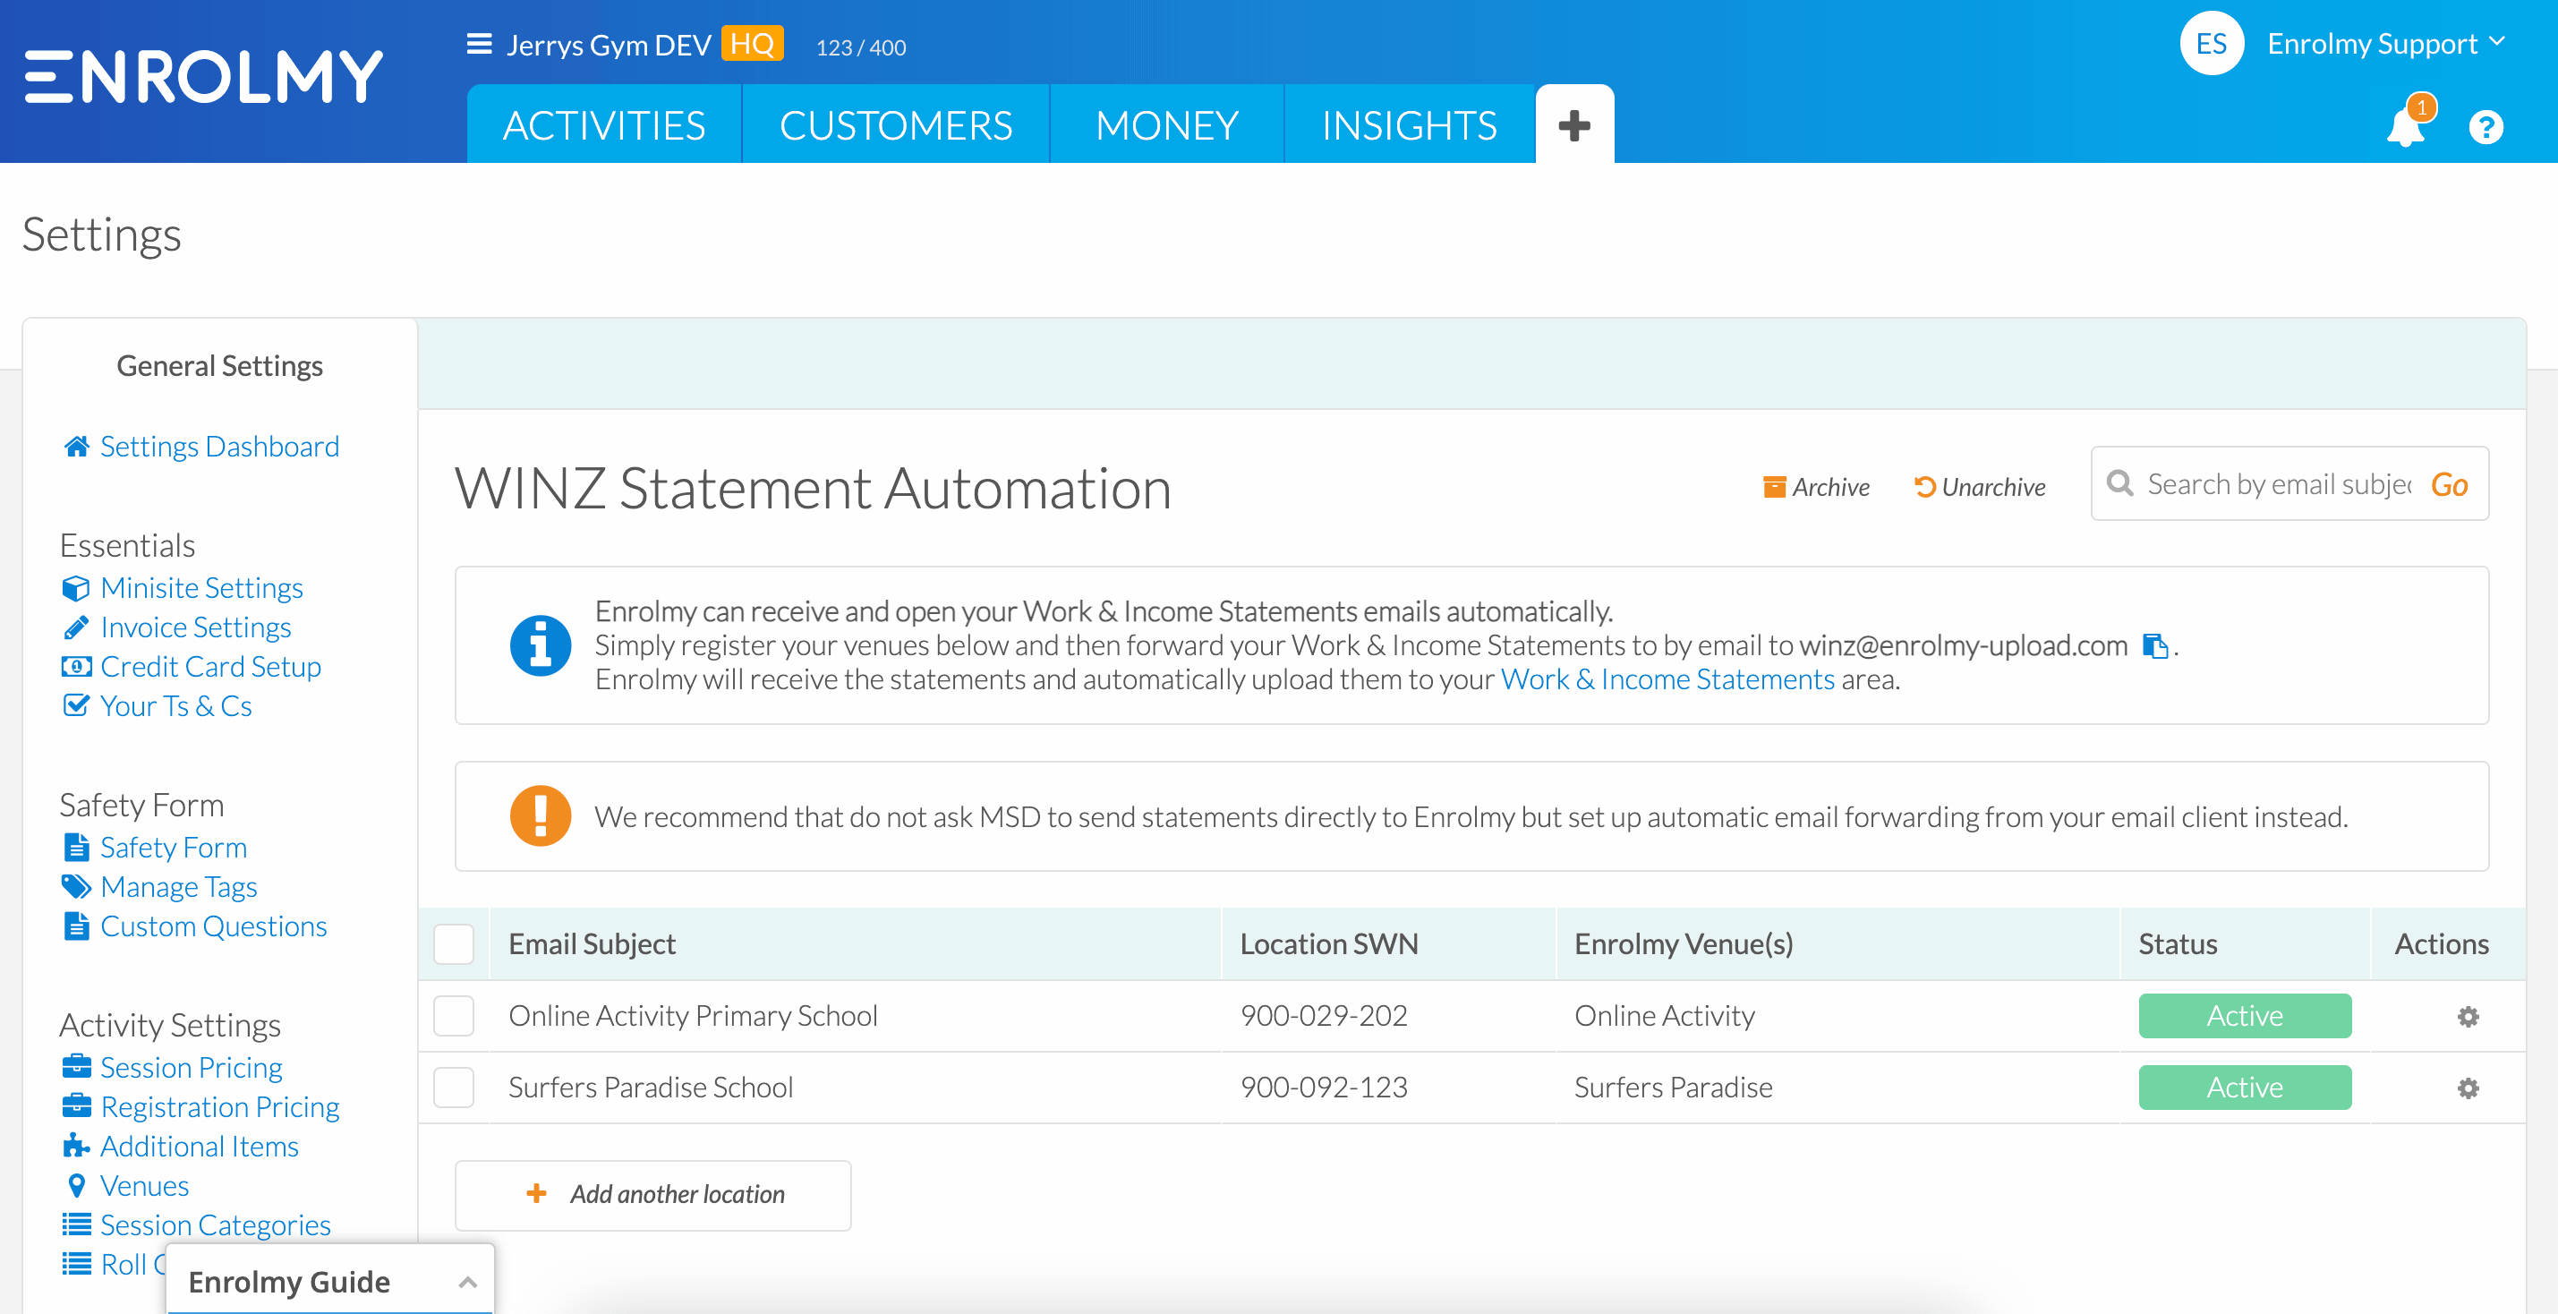This screenshot has width=2558, height=1314.
Task: Copy the winz@enrolmy-upload.com email address
Action: [x=2153, y=646]
